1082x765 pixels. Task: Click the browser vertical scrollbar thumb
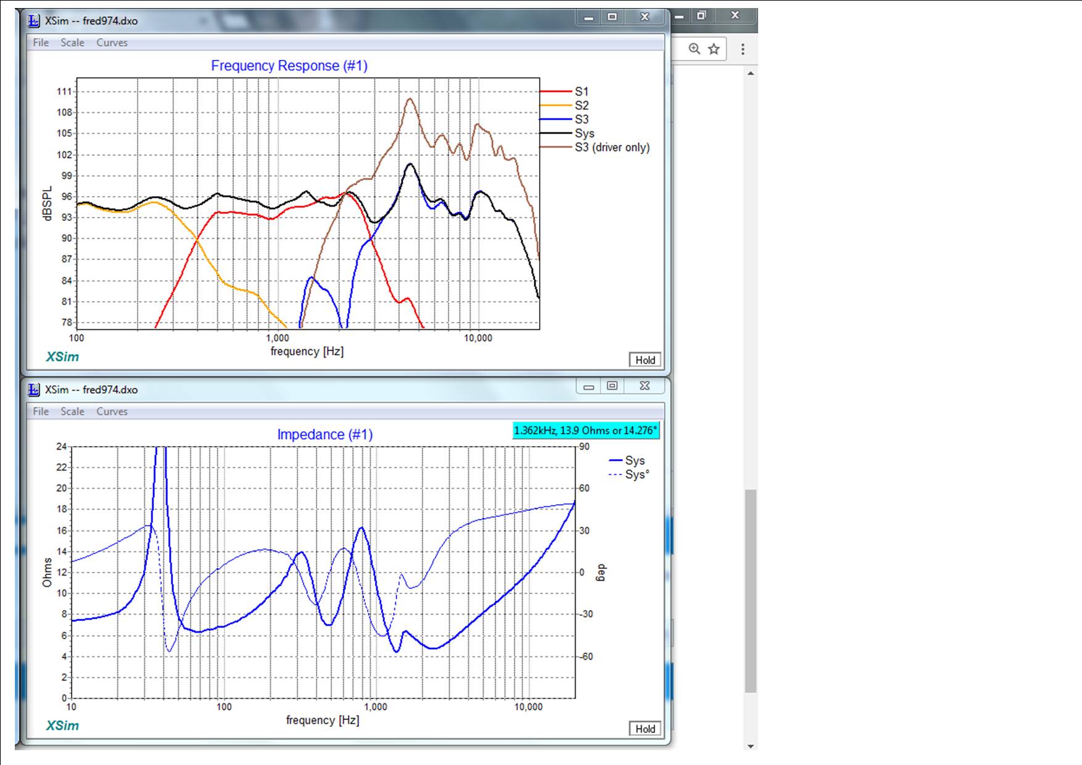point(751,591)
